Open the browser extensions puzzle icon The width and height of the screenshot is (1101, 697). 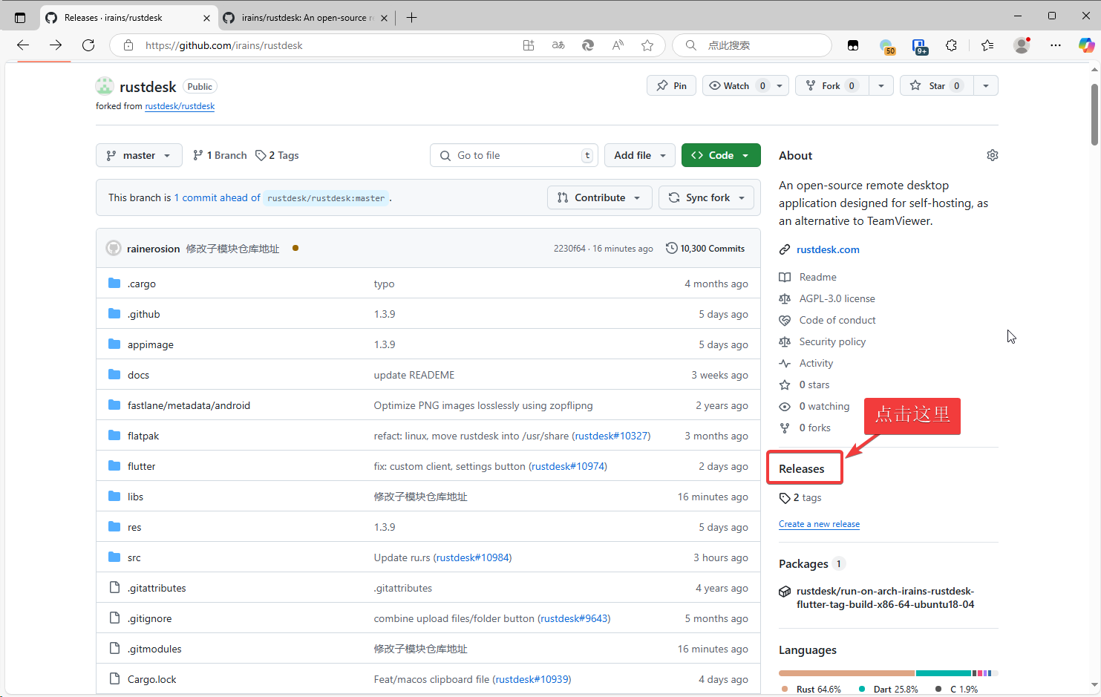point(951,45)
